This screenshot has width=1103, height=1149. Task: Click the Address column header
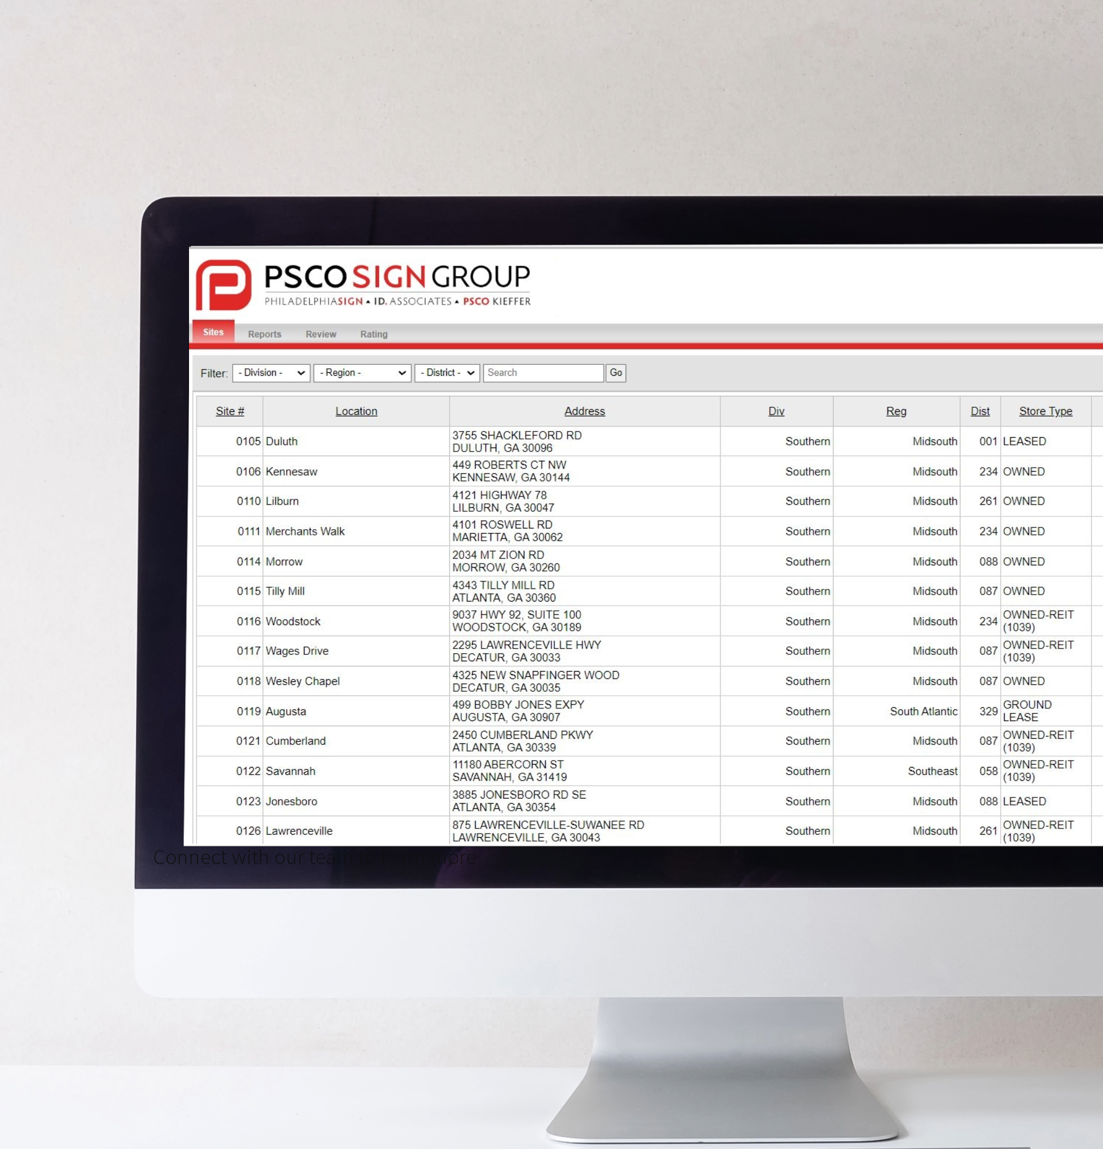[x=585, y=410]
